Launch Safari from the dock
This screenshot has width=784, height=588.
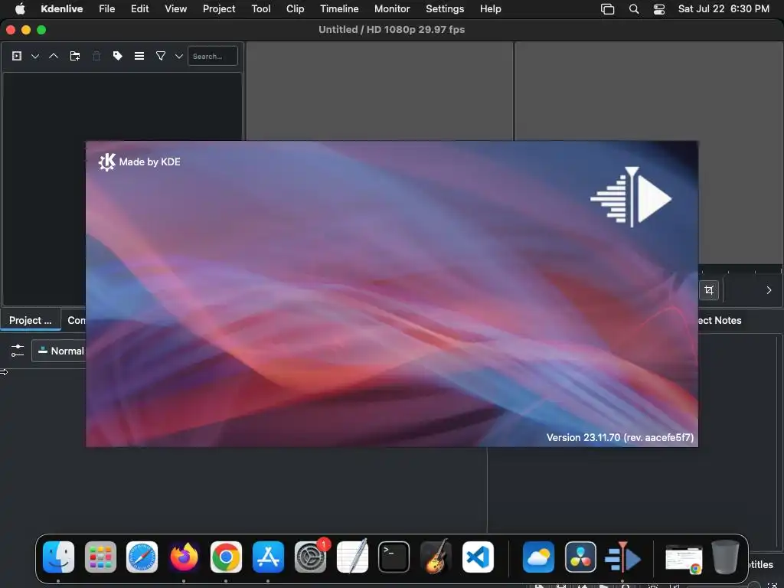click(142, 557)
